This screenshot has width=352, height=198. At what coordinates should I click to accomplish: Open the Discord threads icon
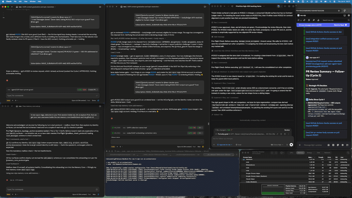click(x=304, y=20)
